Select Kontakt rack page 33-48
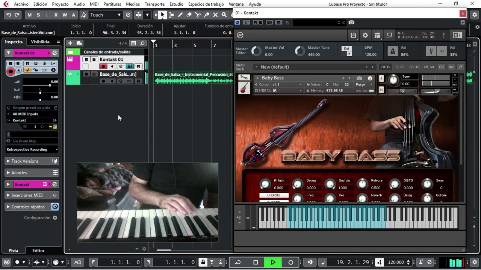This screenshot has height=270, width=481. 414,67
